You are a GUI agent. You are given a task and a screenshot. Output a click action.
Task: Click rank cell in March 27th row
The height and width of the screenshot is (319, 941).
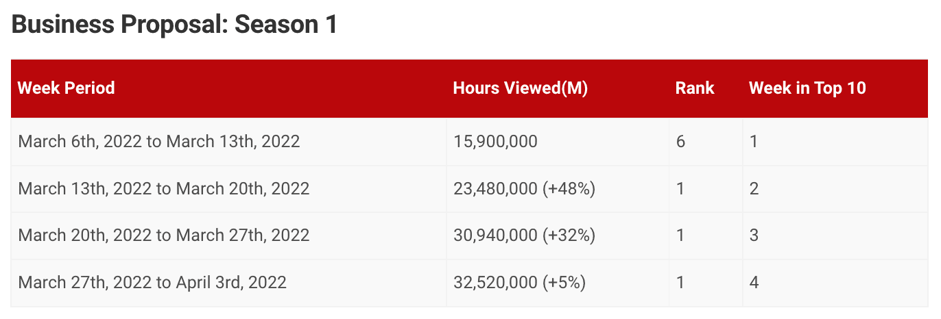click(x=680, y=282)
